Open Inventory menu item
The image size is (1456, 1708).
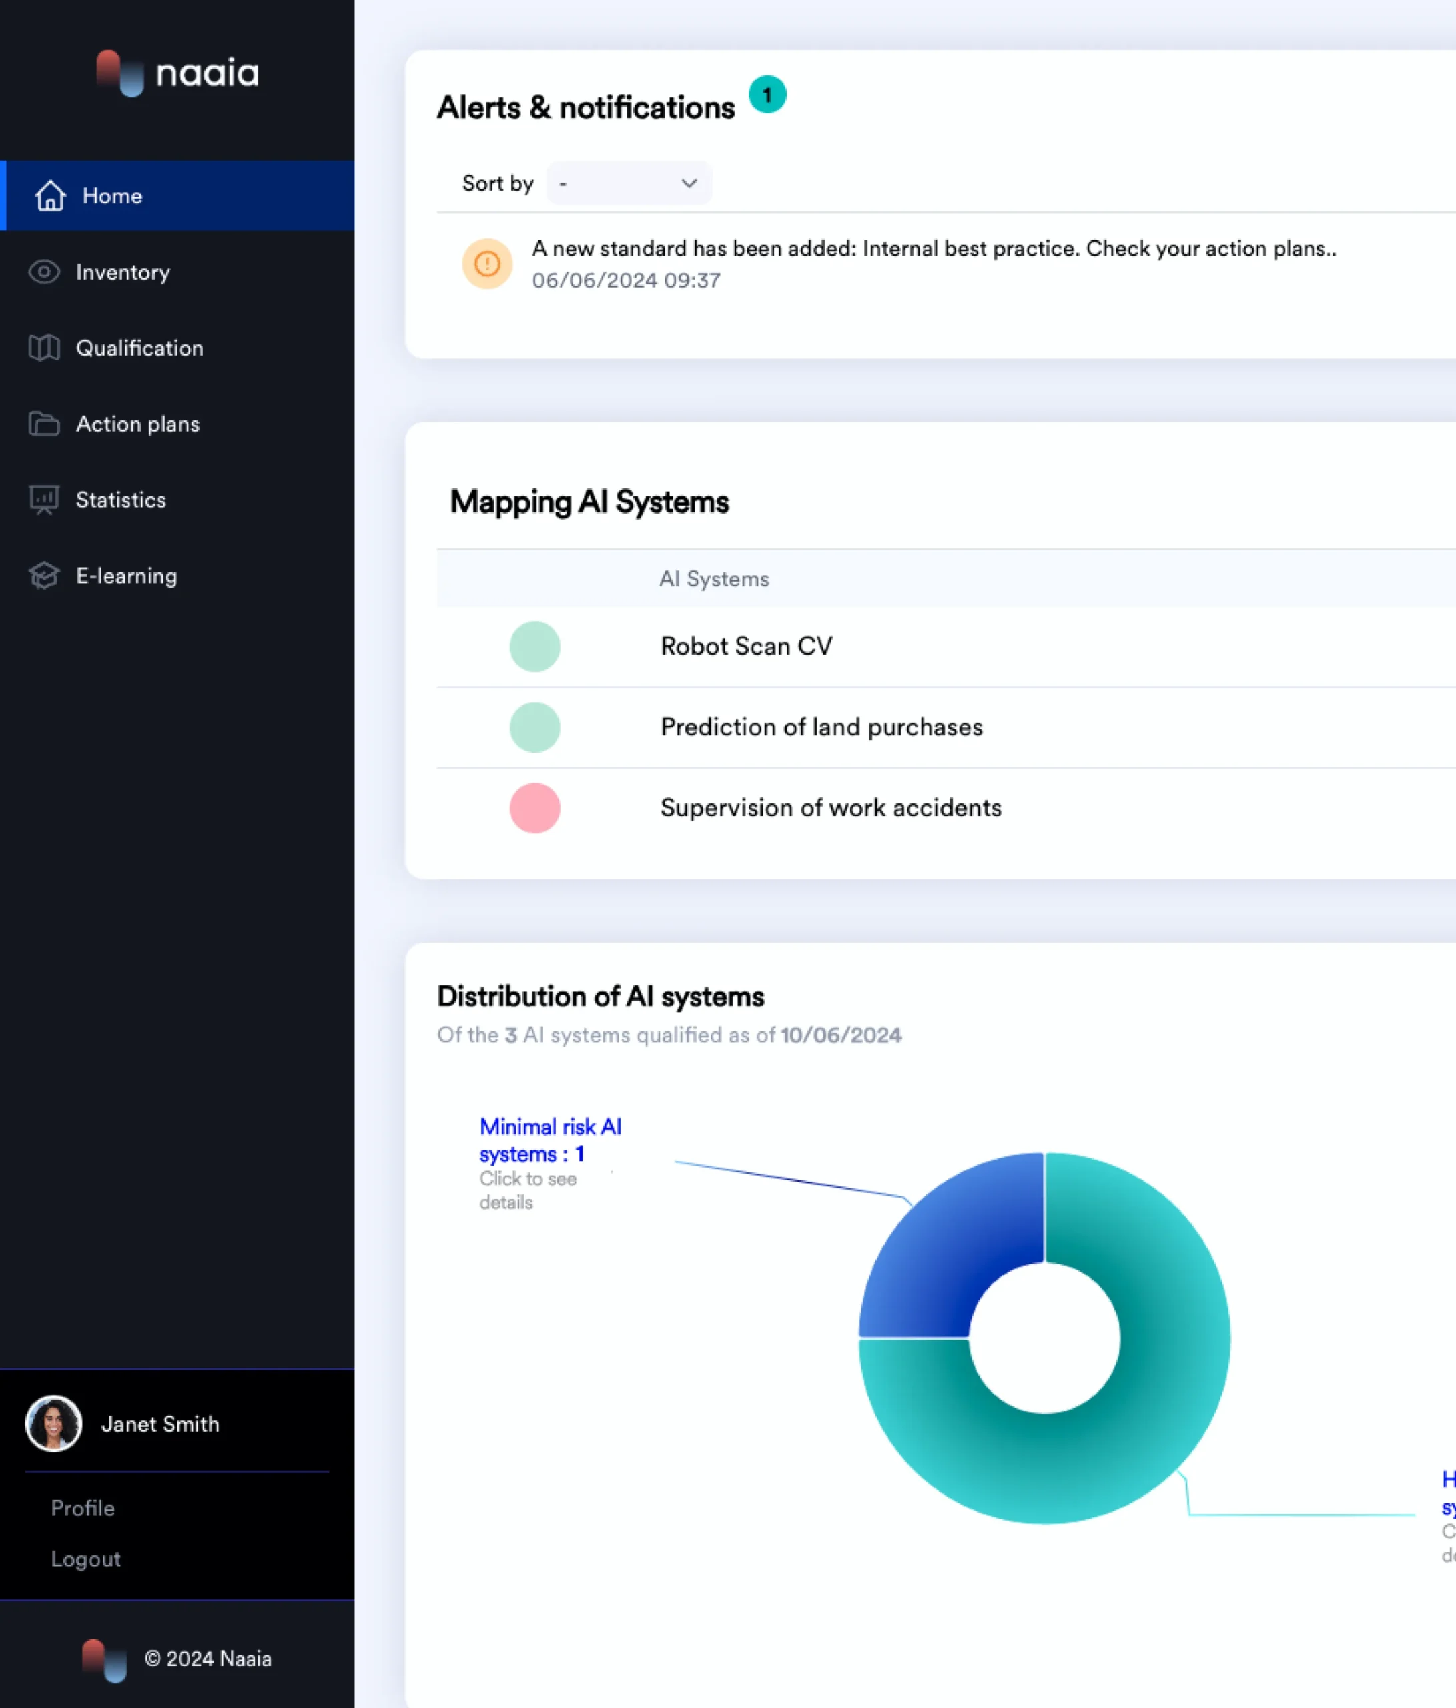(123, 272)
